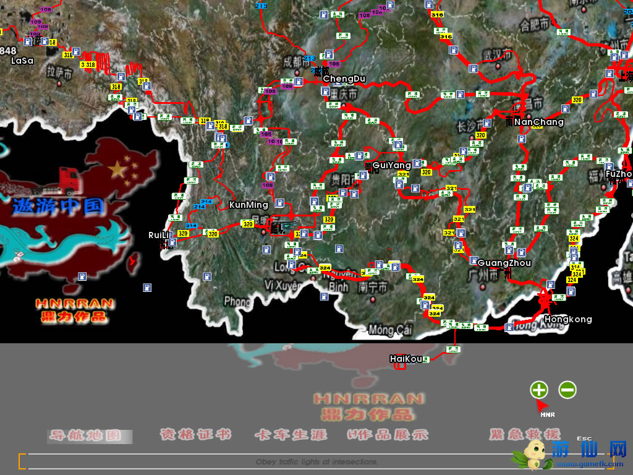Viewport: 633px width, 475px height.
Task: Click the gas station icon beside RuiLi
Action: tap(173, 242)
